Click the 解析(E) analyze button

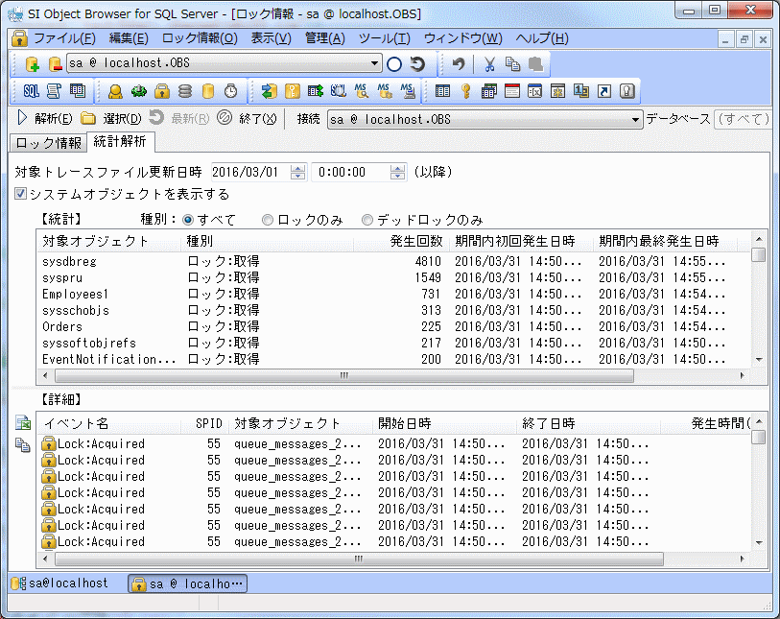tap(43, 119)
